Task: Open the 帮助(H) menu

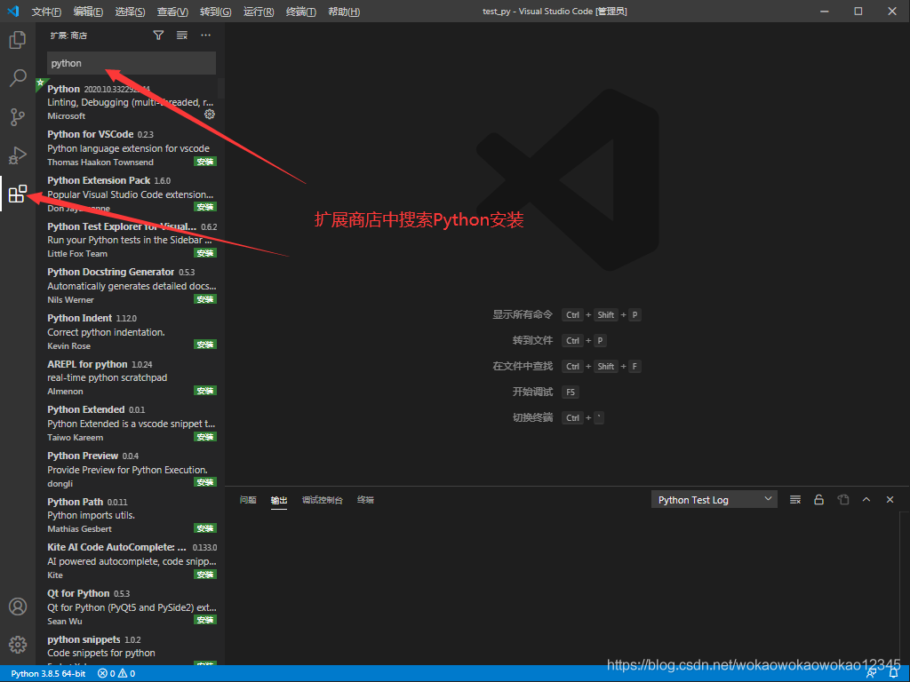Action: coord(344,12)
